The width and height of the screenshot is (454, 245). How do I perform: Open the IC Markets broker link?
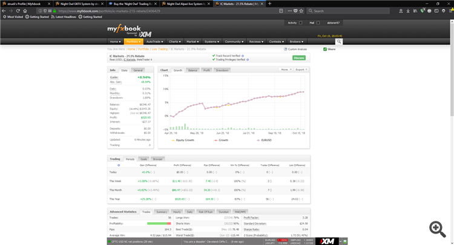(x=130, y=60)
